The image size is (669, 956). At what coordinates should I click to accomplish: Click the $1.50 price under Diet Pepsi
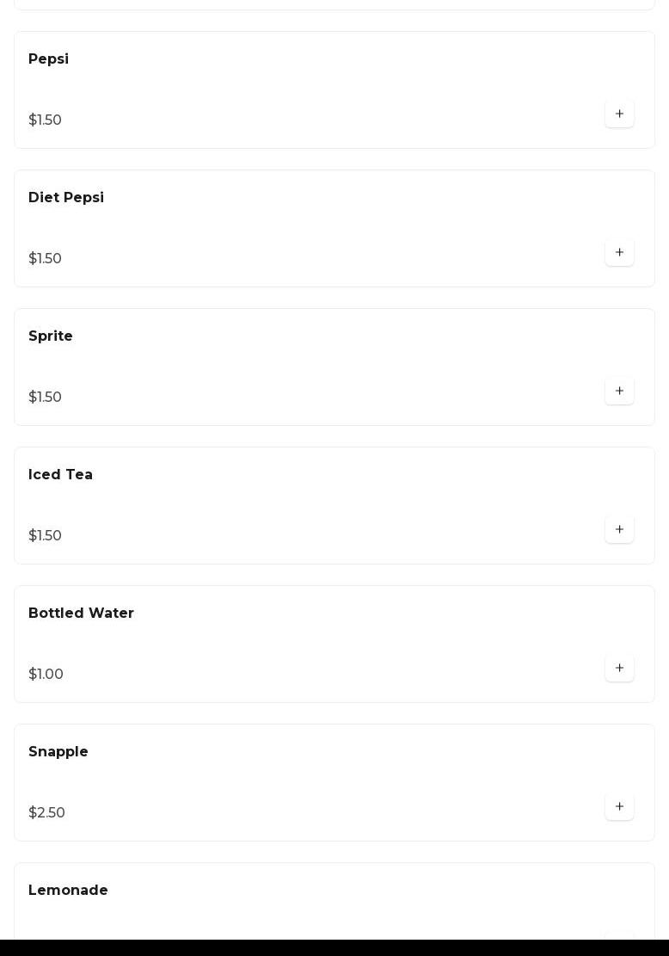45,258
